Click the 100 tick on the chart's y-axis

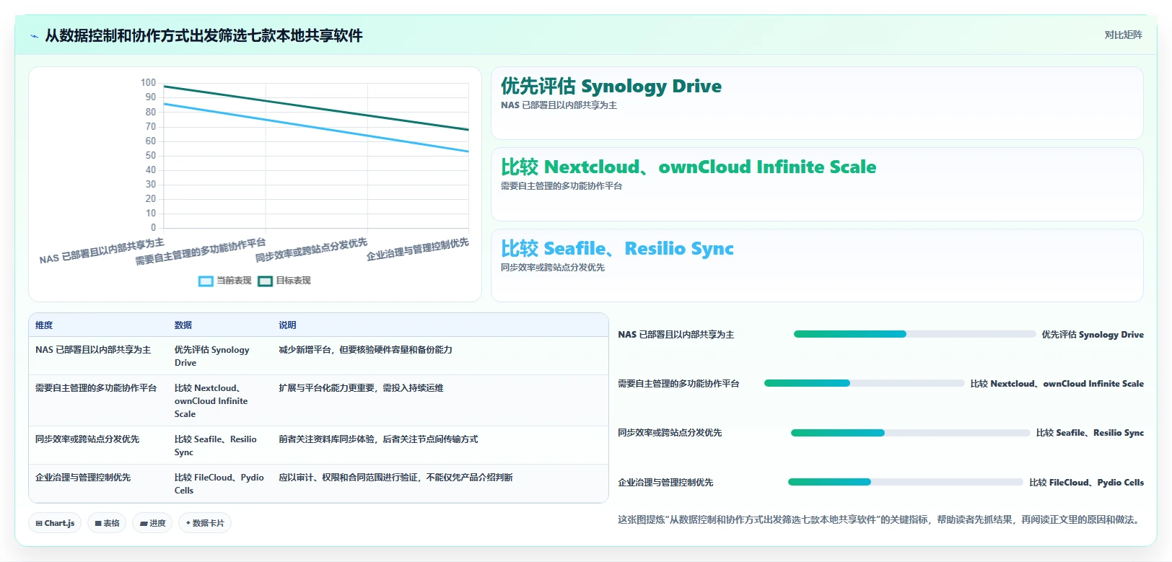tap(148, 83)
